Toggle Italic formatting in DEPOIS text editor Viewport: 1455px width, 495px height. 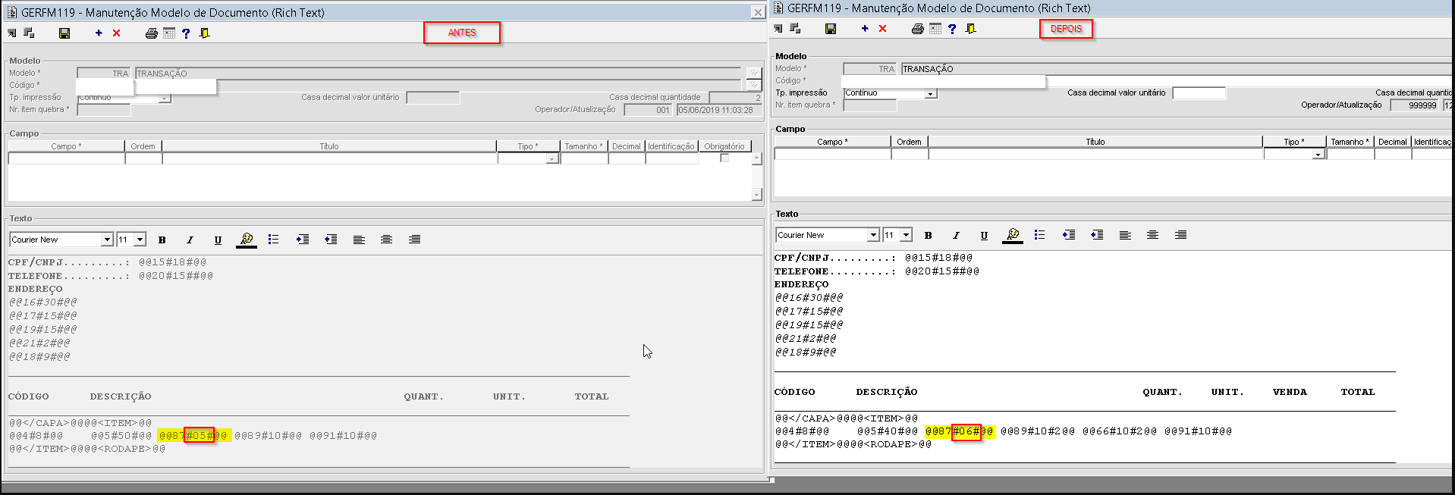point(956,236)
